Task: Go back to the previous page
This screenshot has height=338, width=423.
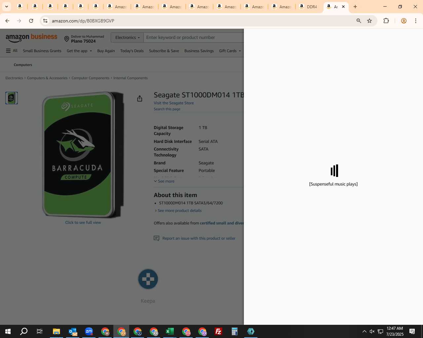Action: point(7,21)
